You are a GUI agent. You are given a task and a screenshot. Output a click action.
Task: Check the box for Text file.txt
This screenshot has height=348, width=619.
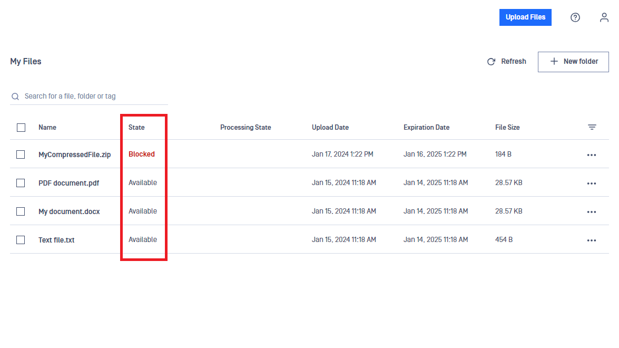pyautogui.click(x=21, y=240)
